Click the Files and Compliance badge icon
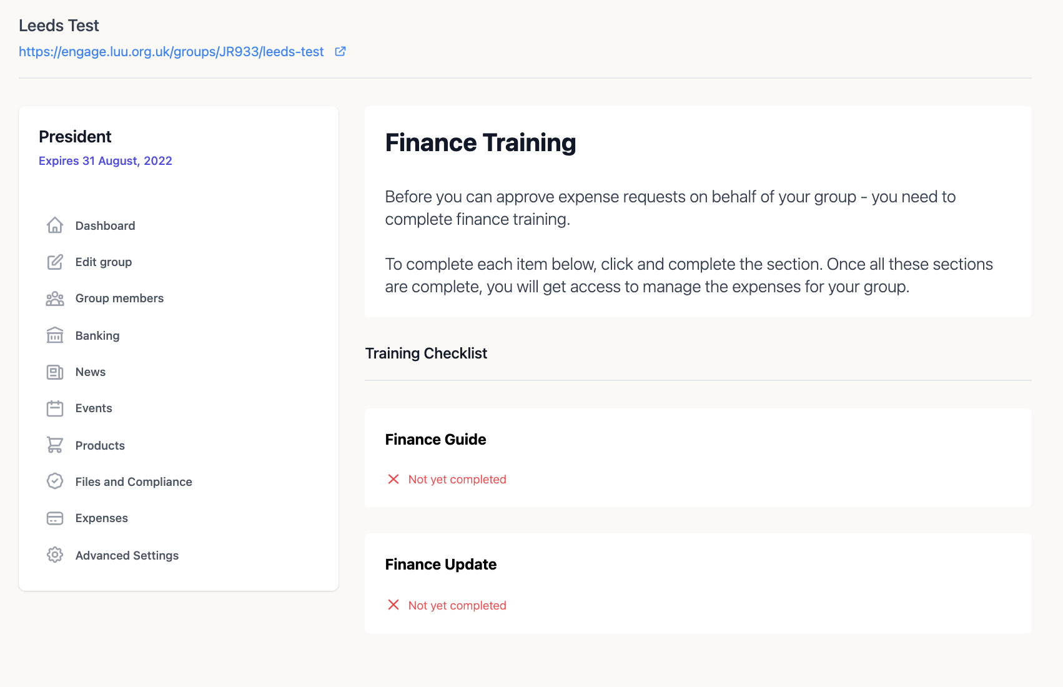 click(55, 481)
